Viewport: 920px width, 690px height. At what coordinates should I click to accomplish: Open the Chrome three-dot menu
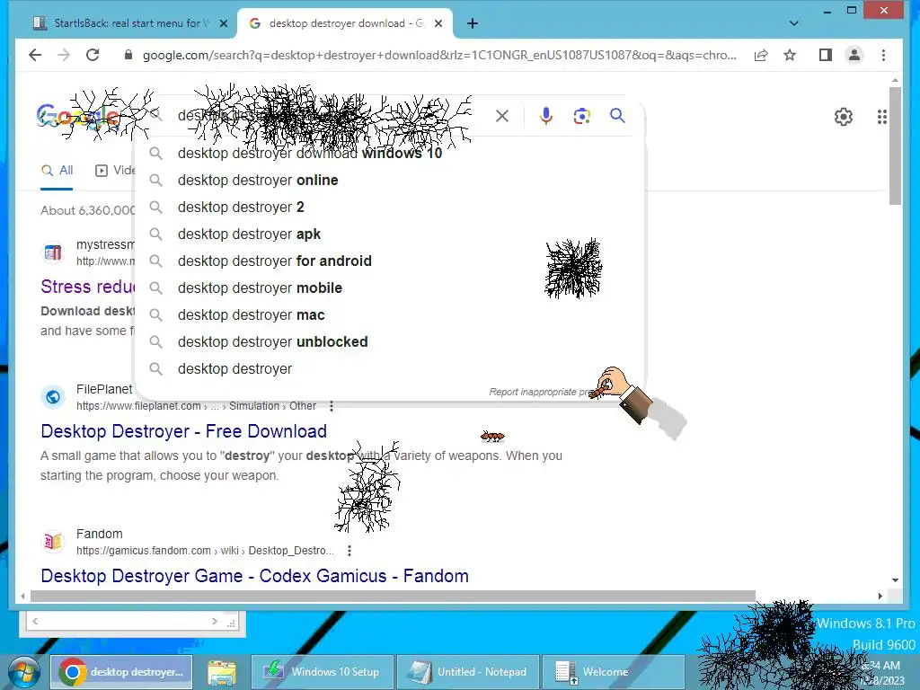(x=883, y=55)
